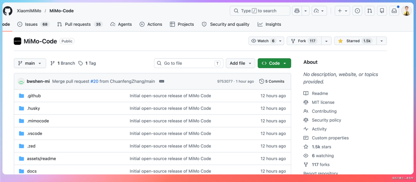Open the Custom properties link
Screen dimensions: 416x182
coord(330,138)
